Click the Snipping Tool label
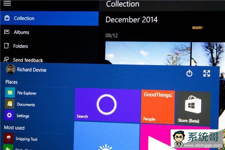225x150 pixels. click(x=27, y=139)
